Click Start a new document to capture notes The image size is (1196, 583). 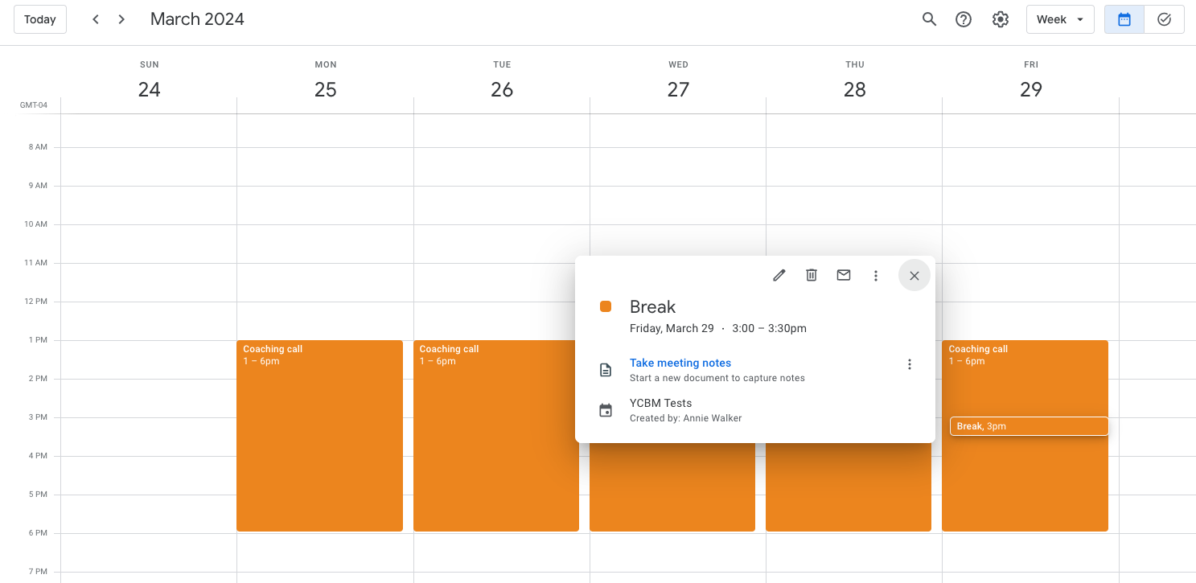tap(717, 378)
